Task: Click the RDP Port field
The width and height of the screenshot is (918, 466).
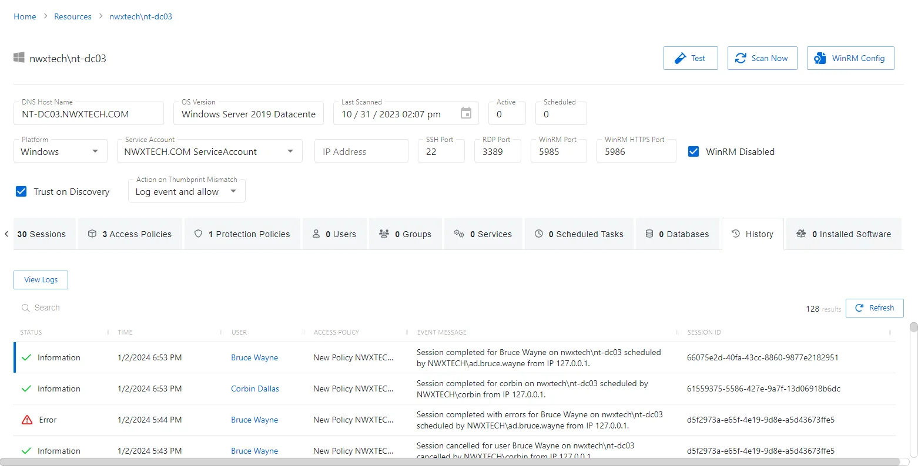Action: click(498, 151)
